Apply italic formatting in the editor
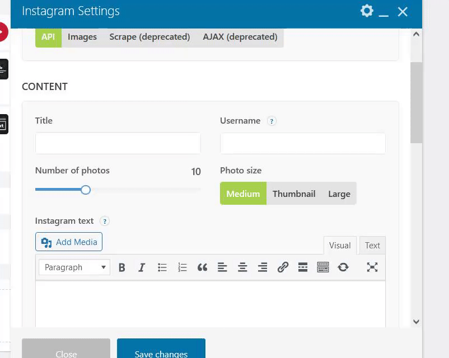449x358 pixels. pyautogui.click(x=142, y=267)
